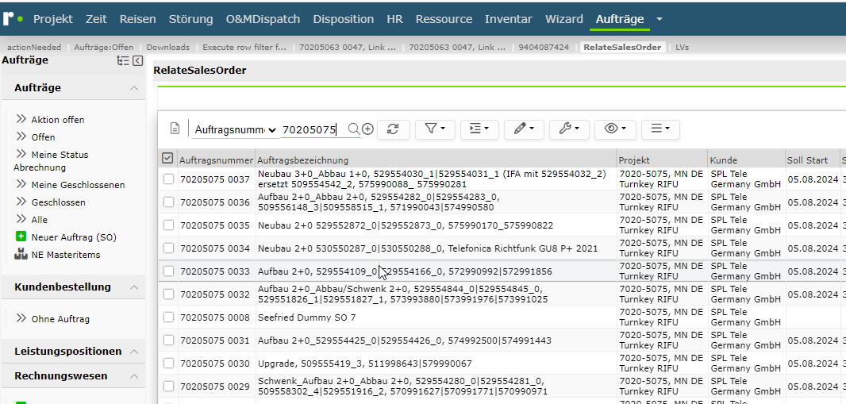This screenshot has width=846, height=404.
Task: Collapse the Kundenbestellung section
Action: click(134, 287)
